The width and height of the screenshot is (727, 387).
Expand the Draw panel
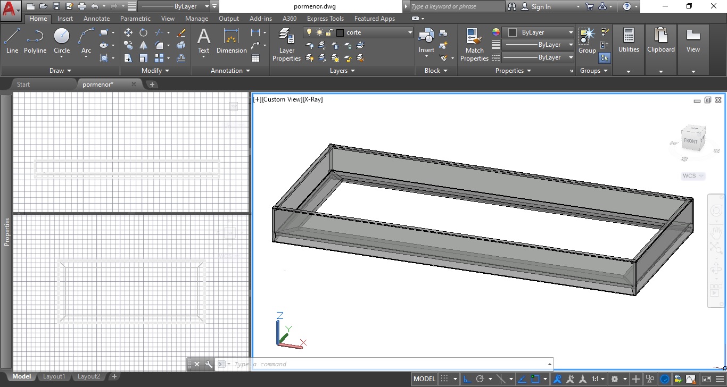pos(60,70)
